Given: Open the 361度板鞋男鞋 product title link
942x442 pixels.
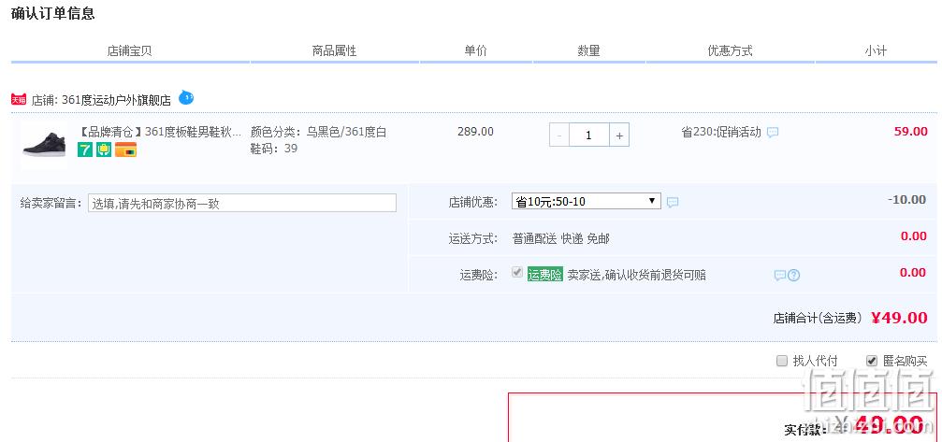Looking at the screenshot, I should (160, 132).
